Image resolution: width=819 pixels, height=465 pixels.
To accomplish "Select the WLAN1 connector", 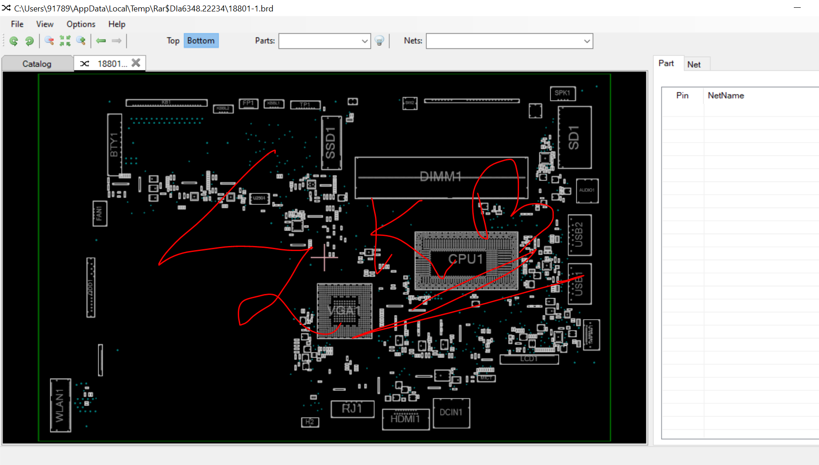I will point(60,405).
